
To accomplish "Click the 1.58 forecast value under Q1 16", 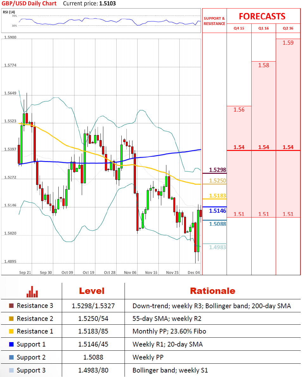I will (x=264, y=65).
